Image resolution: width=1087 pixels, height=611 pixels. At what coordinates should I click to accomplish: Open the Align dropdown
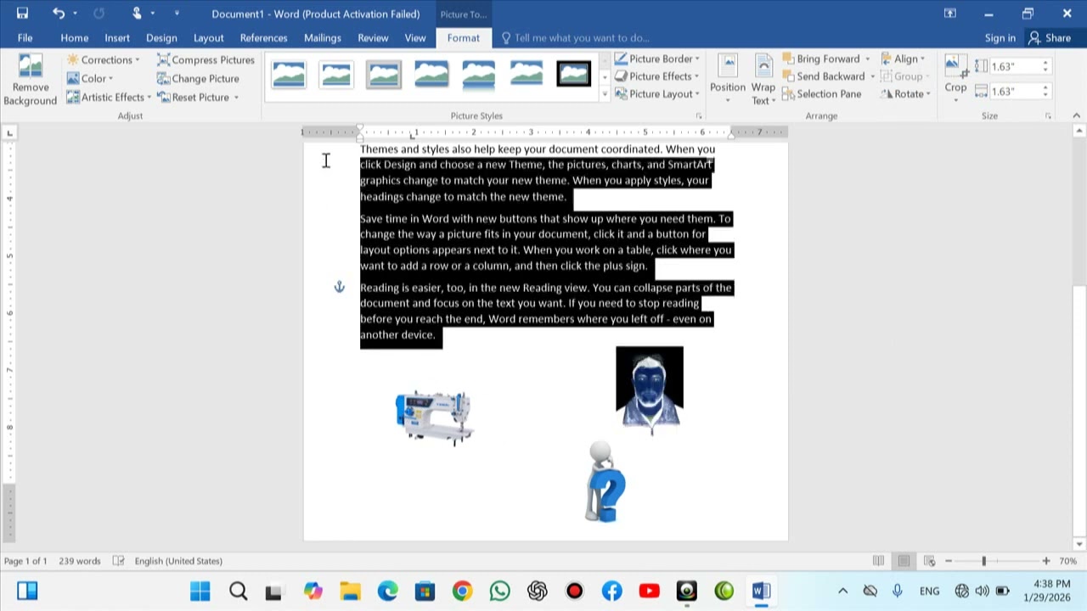click(904, 59)
